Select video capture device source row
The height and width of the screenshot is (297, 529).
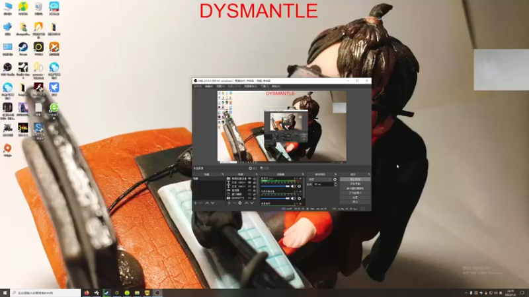coord(241,178)
